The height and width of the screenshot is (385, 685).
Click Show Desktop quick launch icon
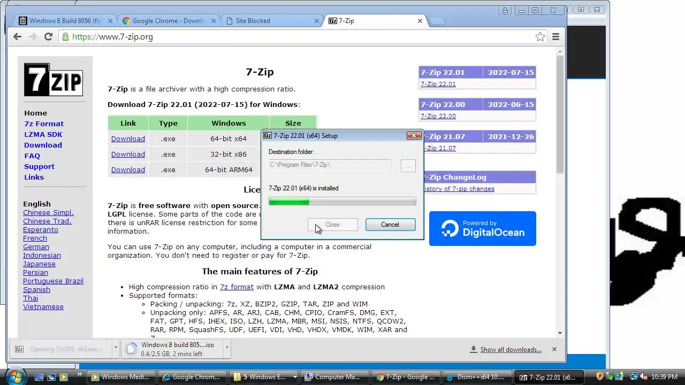pyautogui.click(x=39, y=377)
